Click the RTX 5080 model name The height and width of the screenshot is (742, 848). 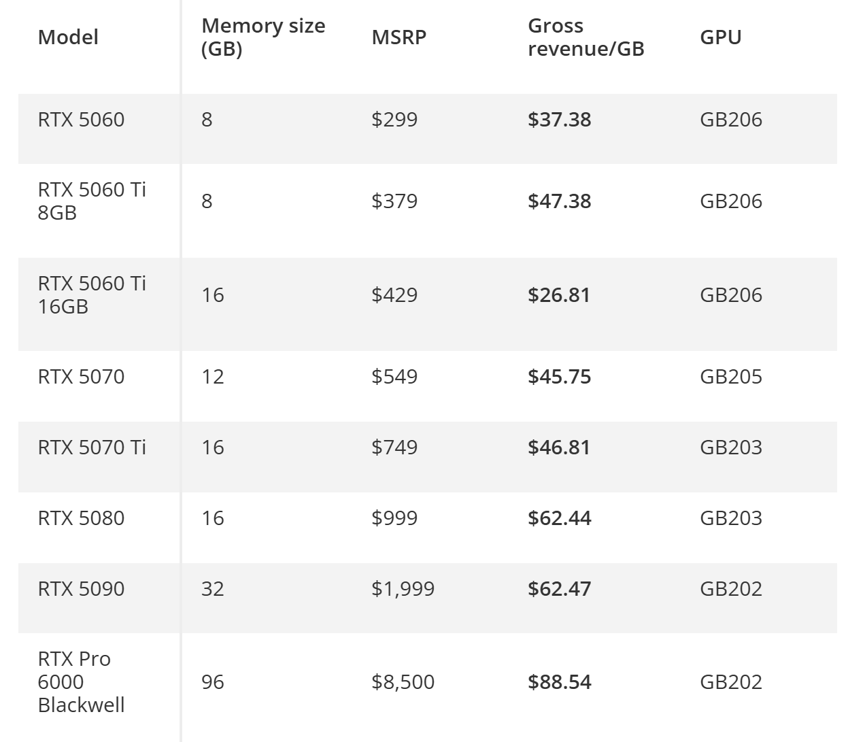pyautogui.click(x=81, y=518)
